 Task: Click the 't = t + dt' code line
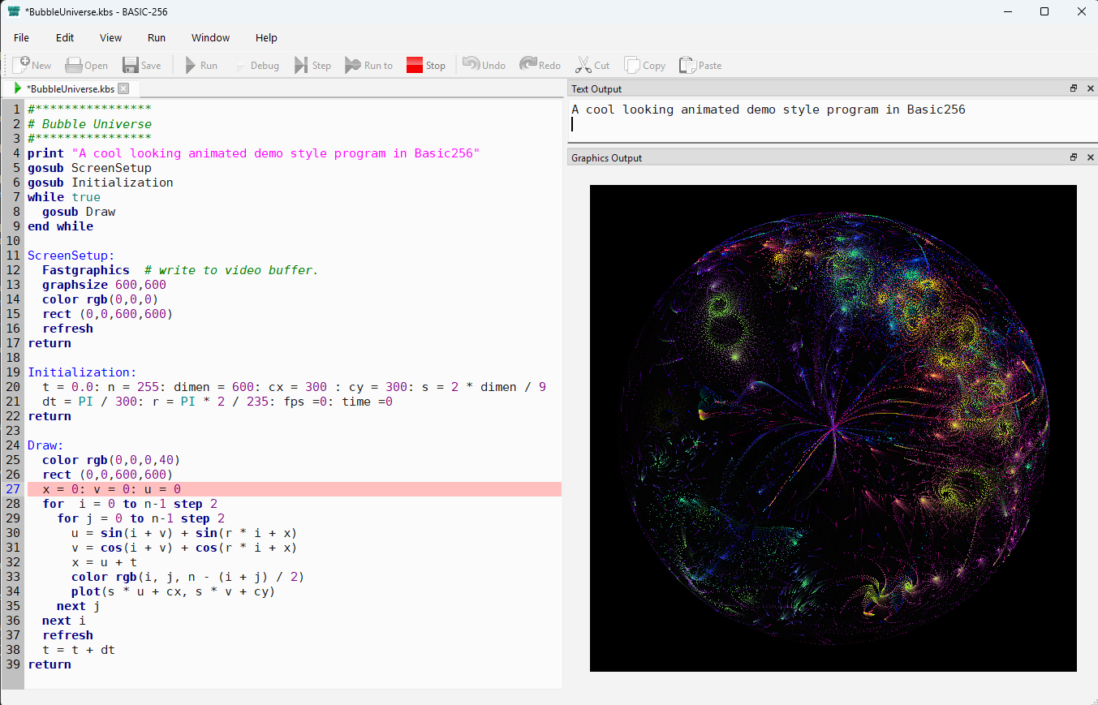pos(79,650)
